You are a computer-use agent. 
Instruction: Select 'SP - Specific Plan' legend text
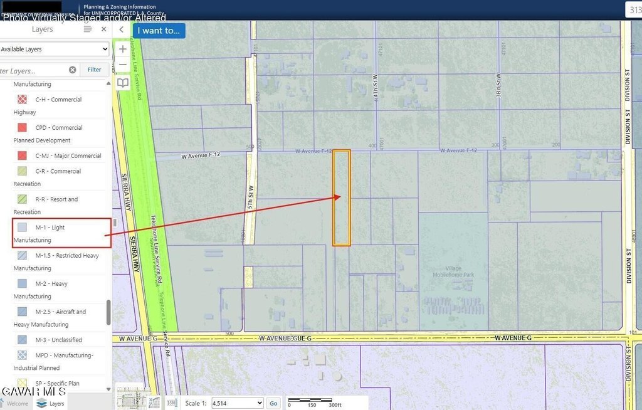[x=57, y=384]
